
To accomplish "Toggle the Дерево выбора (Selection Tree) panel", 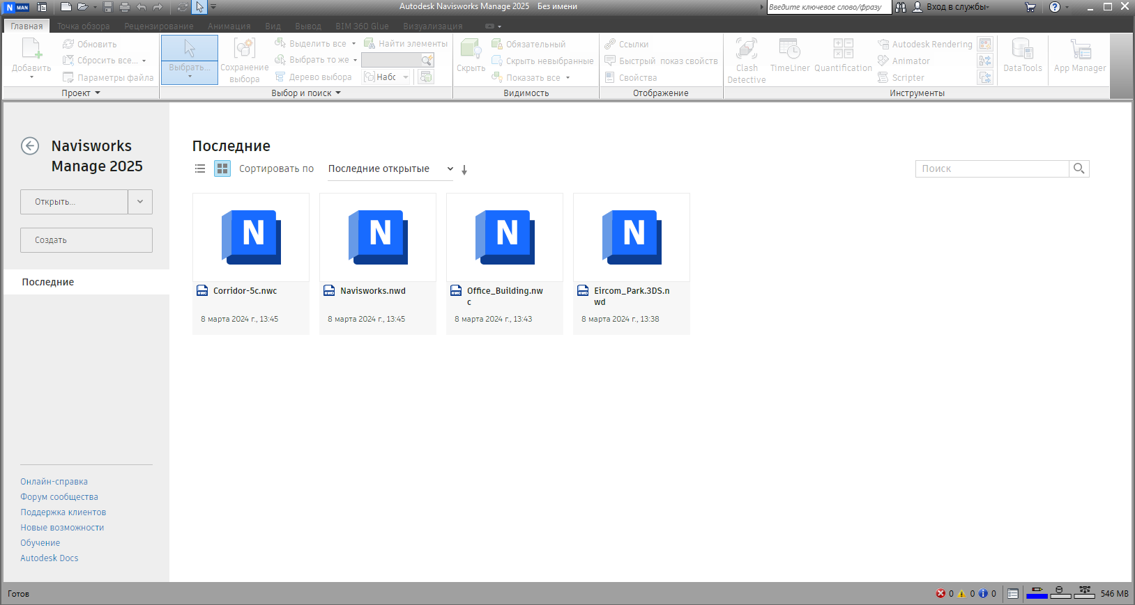I will coord(313,77).
